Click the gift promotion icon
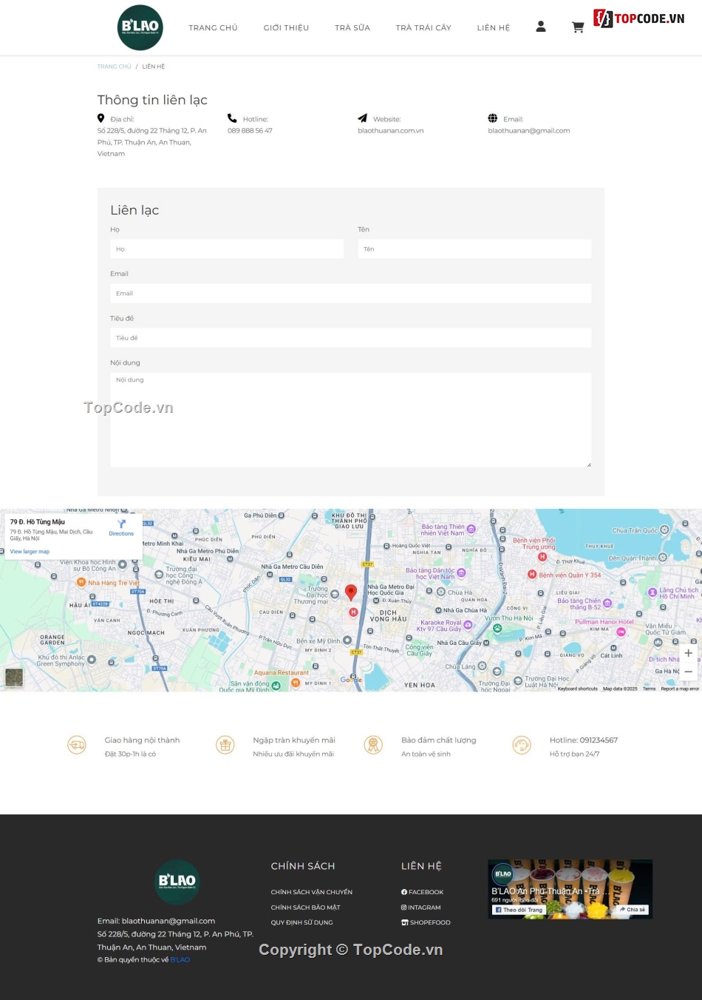This screenshot has width=702, height=1000. [225, 745]
